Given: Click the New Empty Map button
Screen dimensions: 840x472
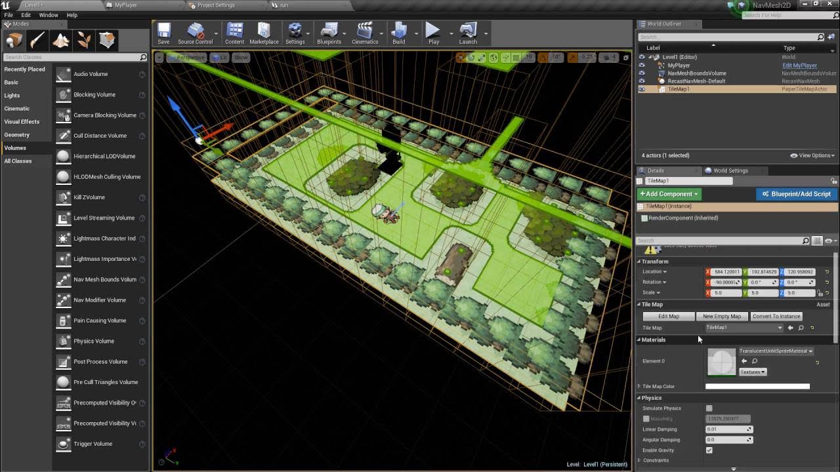Looking at the screenshot, I should pyautogui.click(x=722, y=317).
